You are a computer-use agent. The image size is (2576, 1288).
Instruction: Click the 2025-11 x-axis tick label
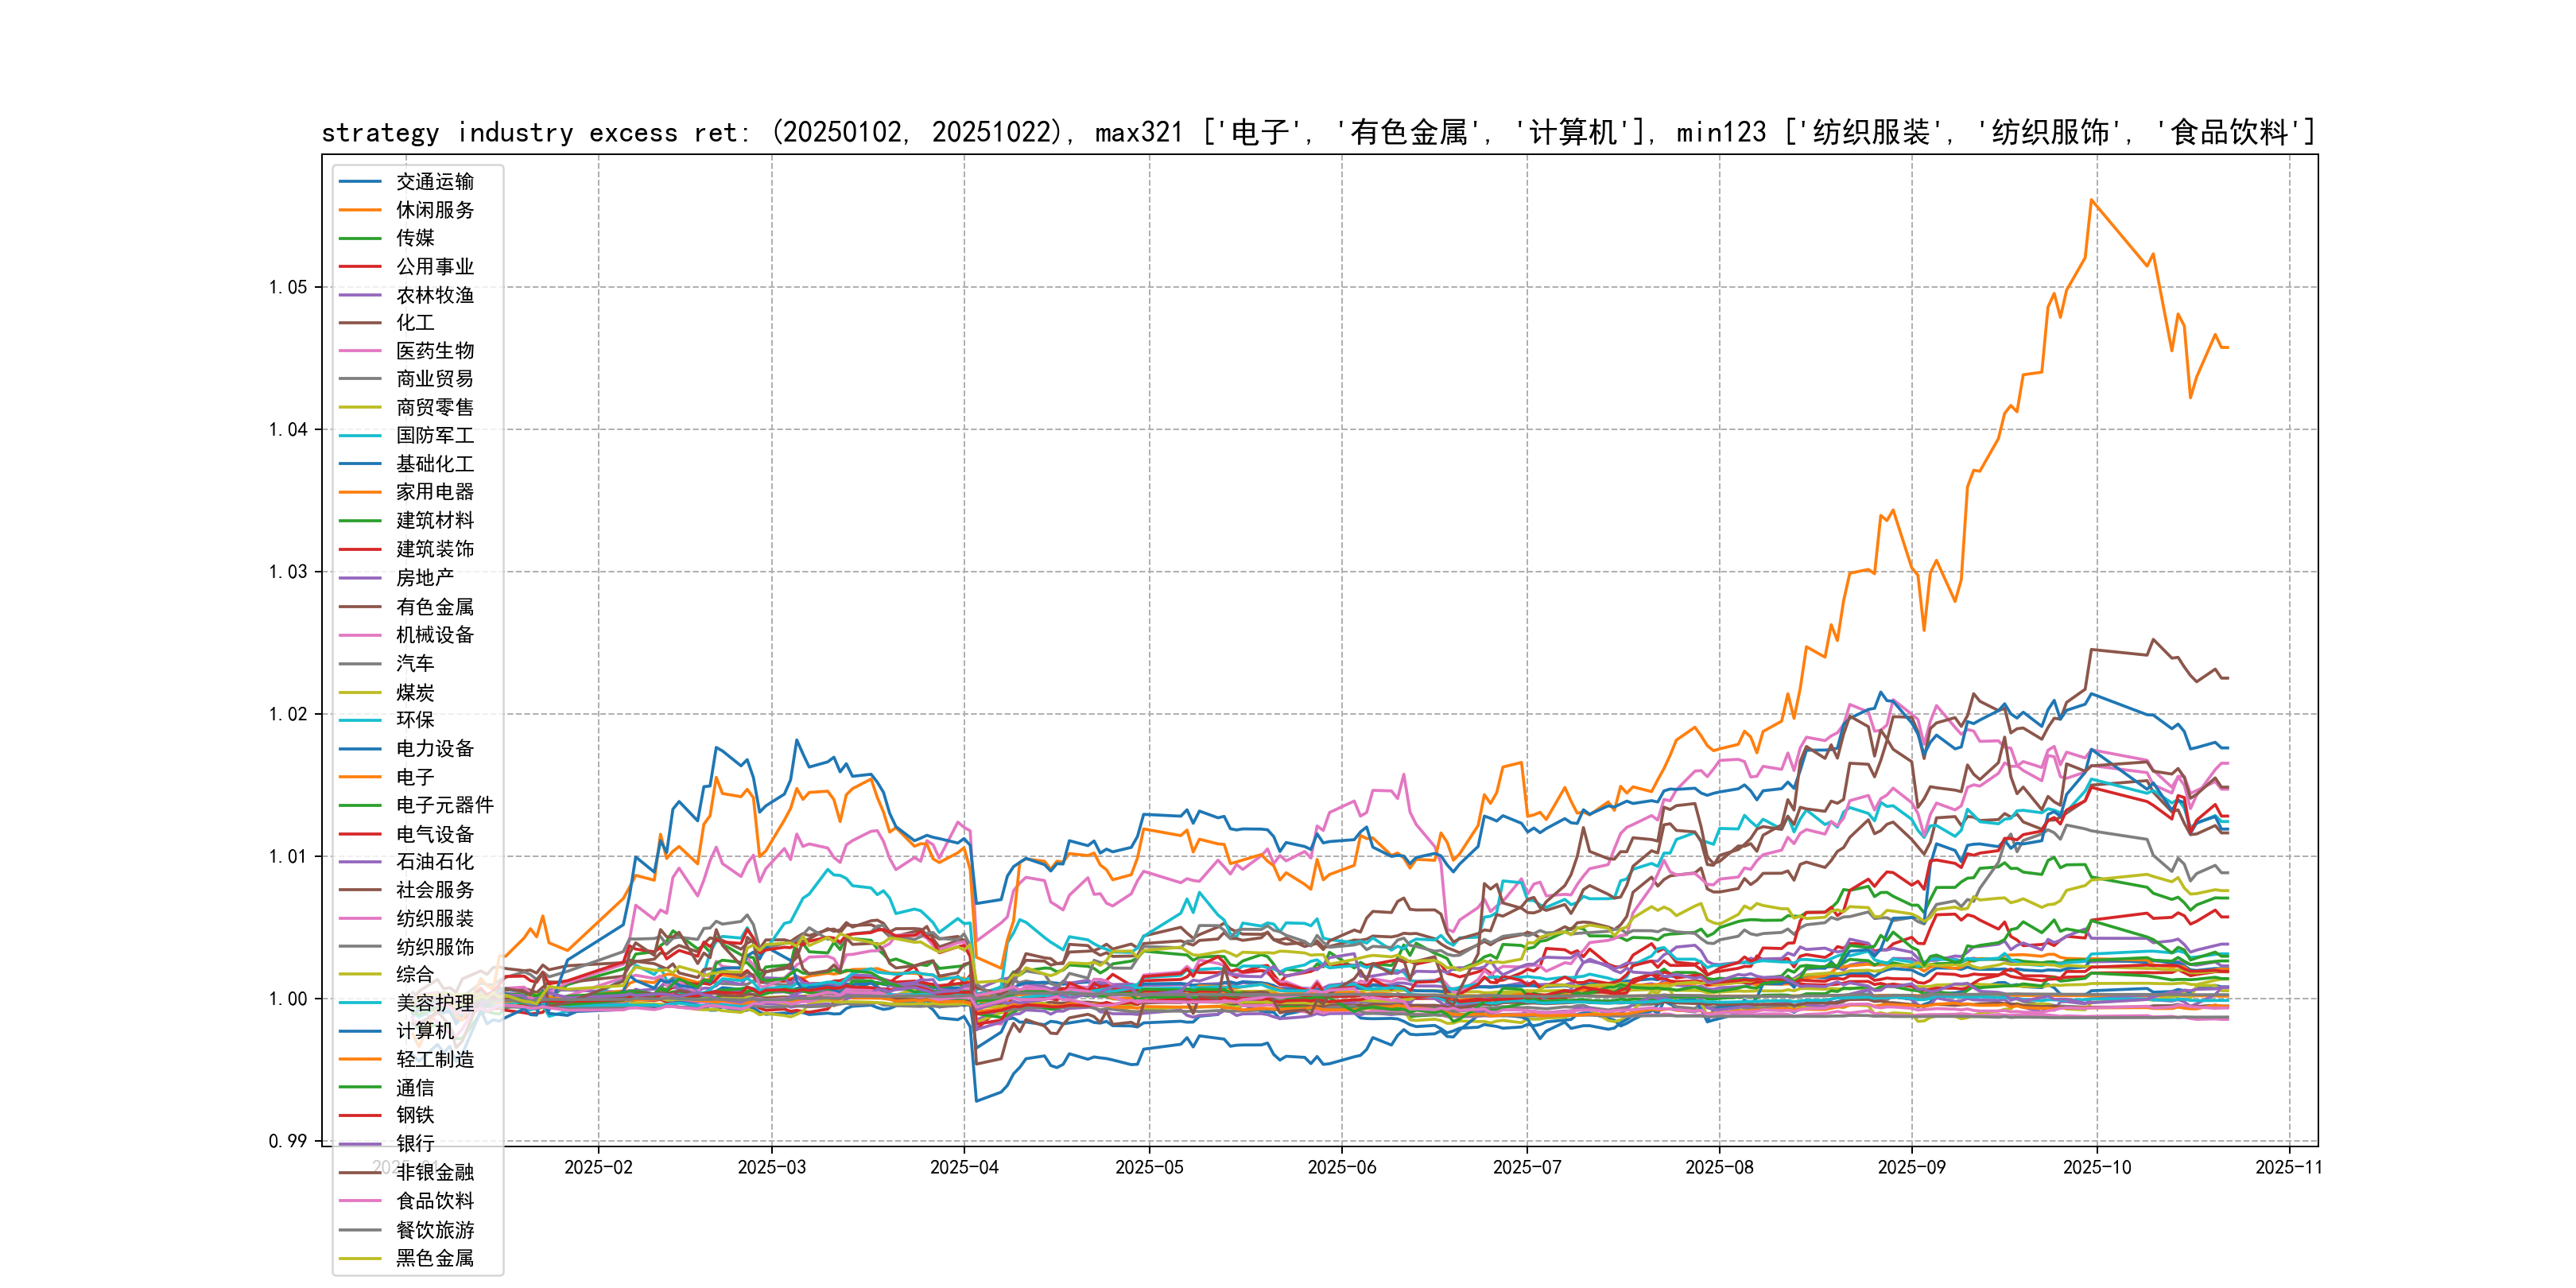[2288, 1167]
